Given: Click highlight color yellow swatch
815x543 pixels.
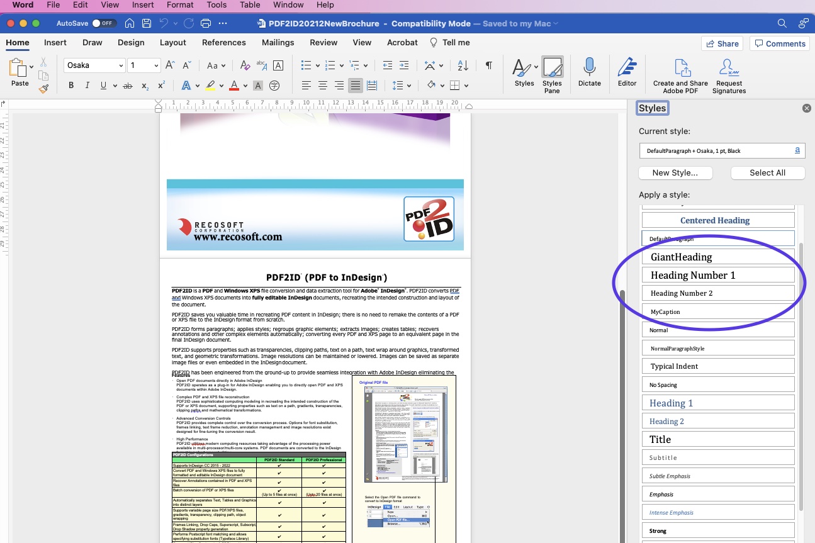Looking at the screenshot, I should (x=211, y=86).
